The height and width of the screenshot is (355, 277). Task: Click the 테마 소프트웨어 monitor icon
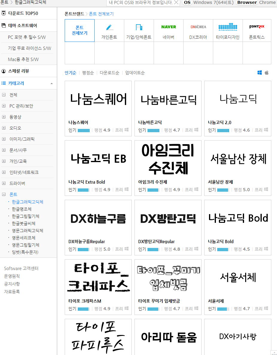click(x=4, y=25)
